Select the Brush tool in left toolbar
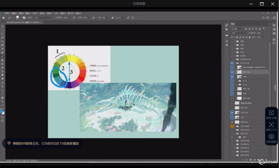 [2, 56]
